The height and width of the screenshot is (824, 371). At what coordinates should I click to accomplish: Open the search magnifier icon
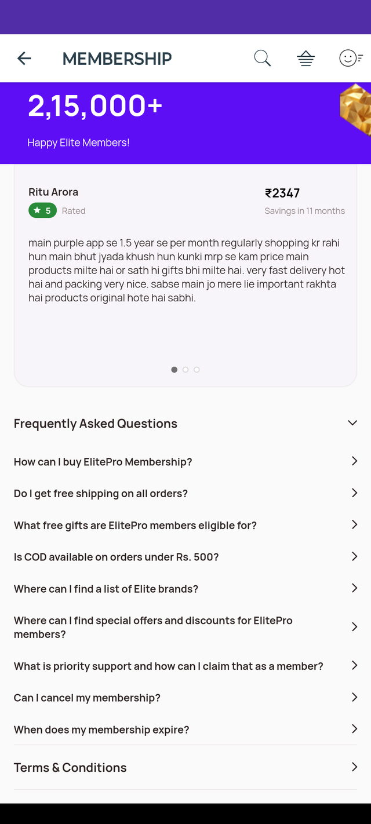262,58
